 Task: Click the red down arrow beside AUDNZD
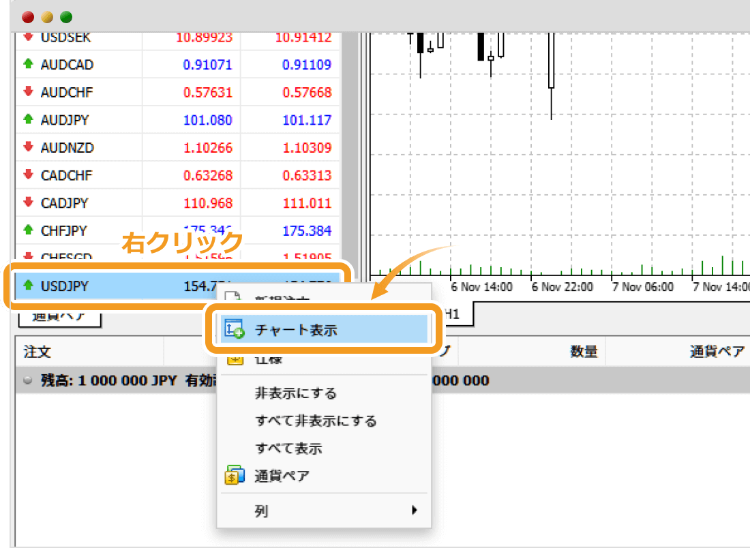[x=28, y=147]
